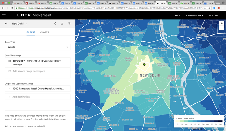Viewport: 226px width, 131px height.
Task: Go back using the panel's left arrow
Action: tap(6, 24)
